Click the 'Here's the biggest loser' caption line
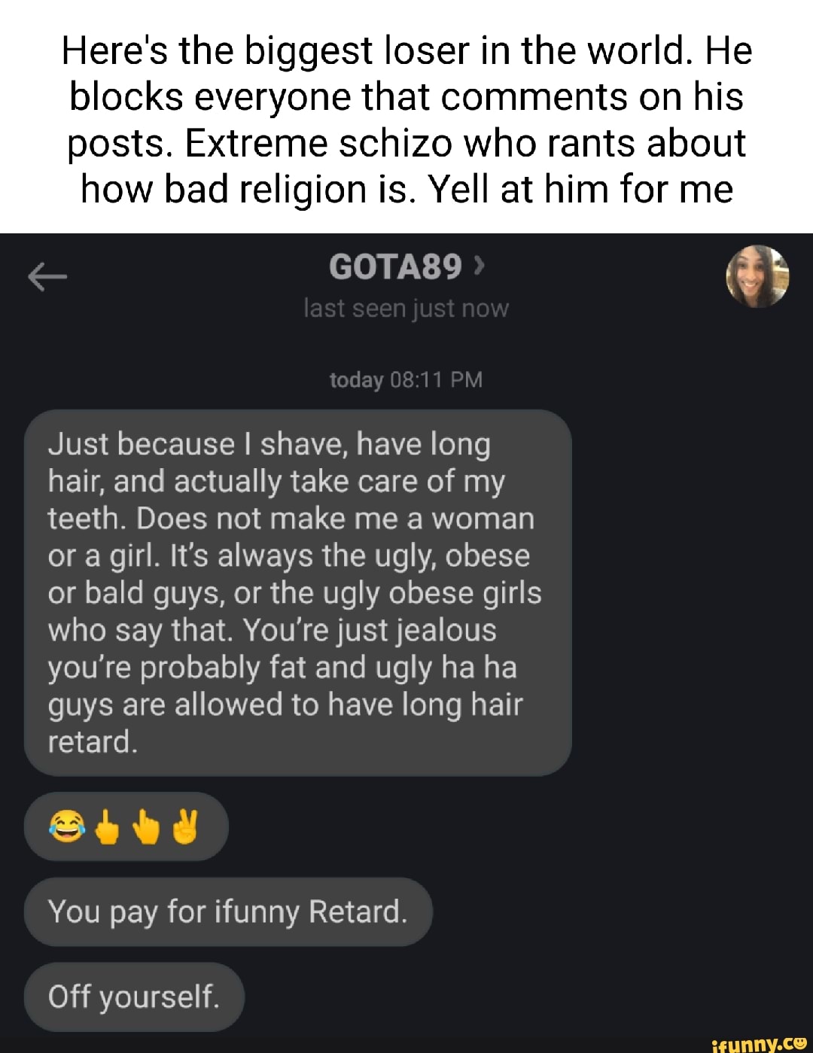The image size is (813, 1053). [406, 51]
